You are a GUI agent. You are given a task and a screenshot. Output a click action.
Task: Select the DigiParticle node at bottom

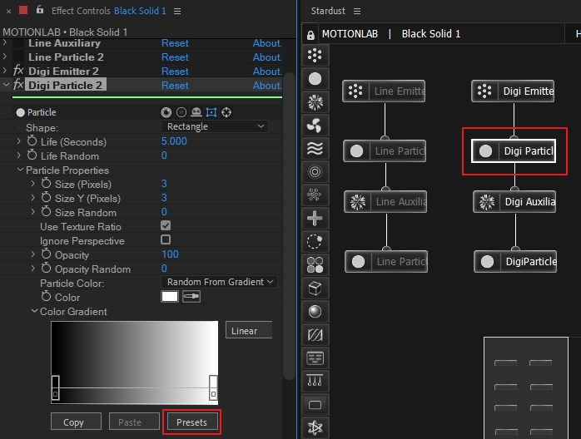point(515,261)
